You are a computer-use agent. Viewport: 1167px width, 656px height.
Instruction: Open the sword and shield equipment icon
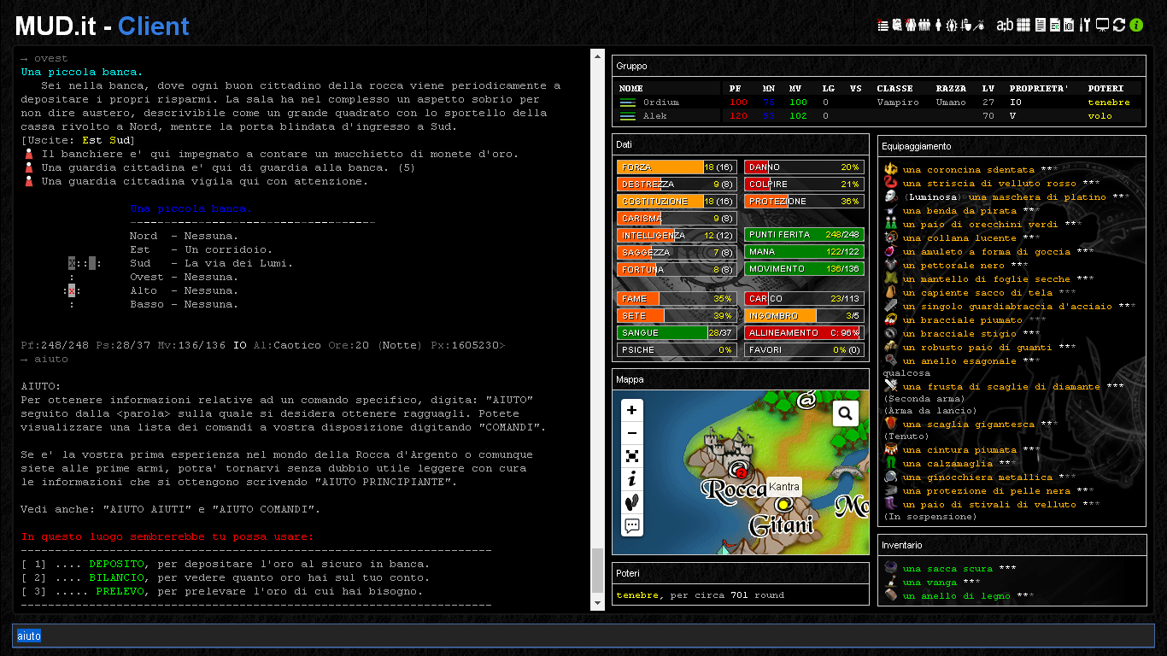click(966, 25)
